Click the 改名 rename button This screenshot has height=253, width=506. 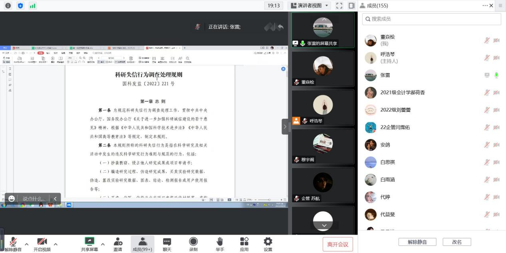(456, 242)
